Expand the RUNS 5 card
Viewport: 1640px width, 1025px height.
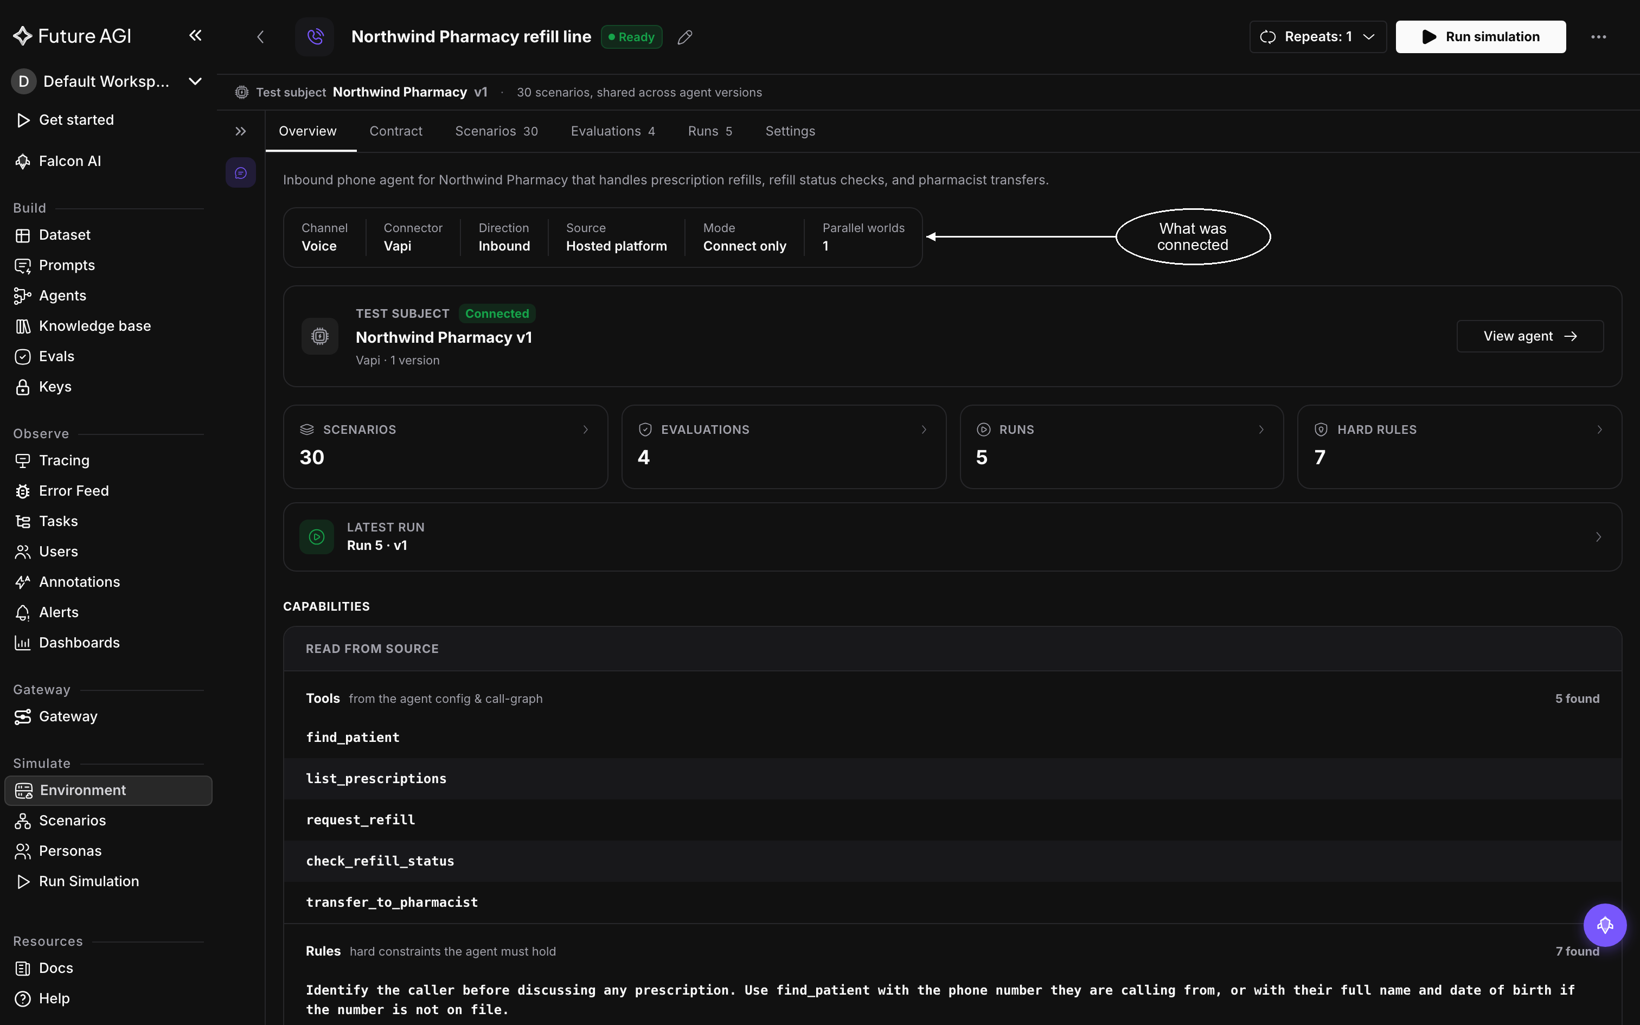click(1122, 447)
